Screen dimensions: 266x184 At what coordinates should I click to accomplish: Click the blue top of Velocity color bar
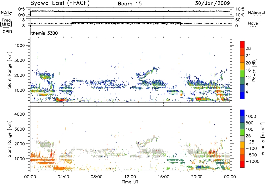pos(242,112)
